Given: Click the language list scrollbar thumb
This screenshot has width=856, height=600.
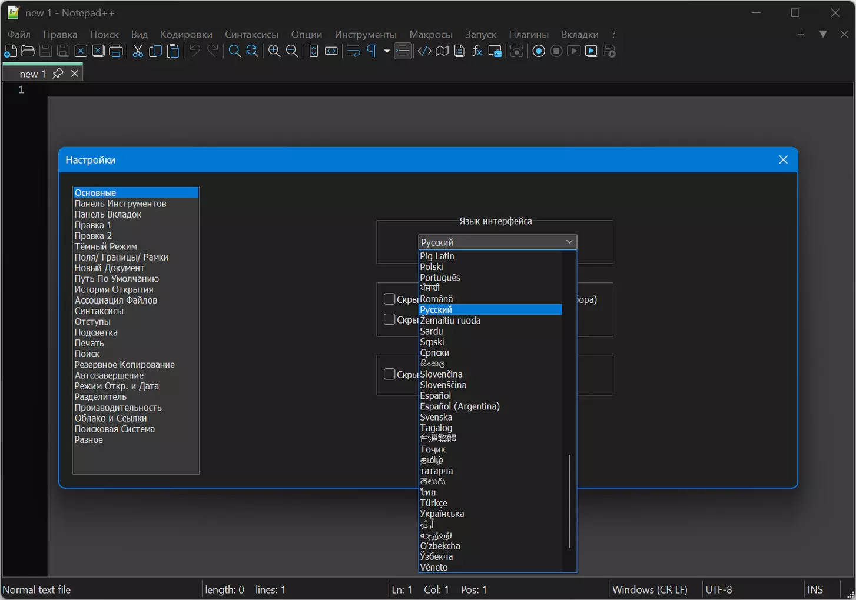Looking at the screenshot, I should [x=569, y=501].
